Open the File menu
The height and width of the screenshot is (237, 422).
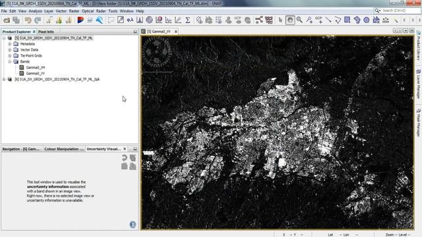pyautogui.click(x=4, y=11)
